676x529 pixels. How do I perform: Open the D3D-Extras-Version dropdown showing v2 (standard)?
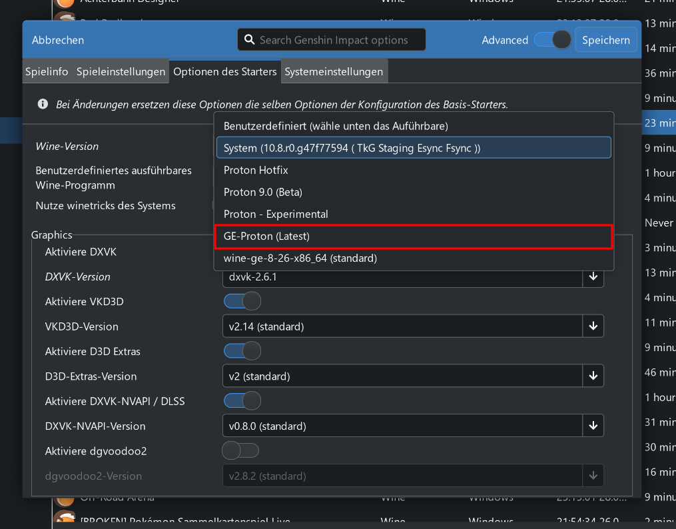pos(412,376)
